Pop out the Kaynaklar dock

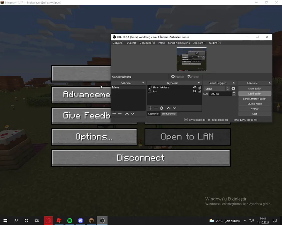[199, 83]
